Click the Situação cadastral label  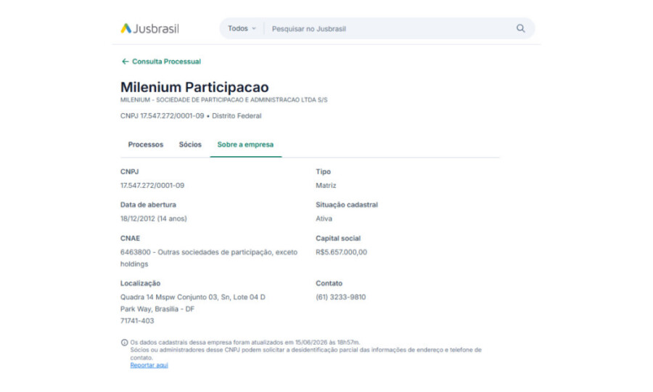point(347,205)
